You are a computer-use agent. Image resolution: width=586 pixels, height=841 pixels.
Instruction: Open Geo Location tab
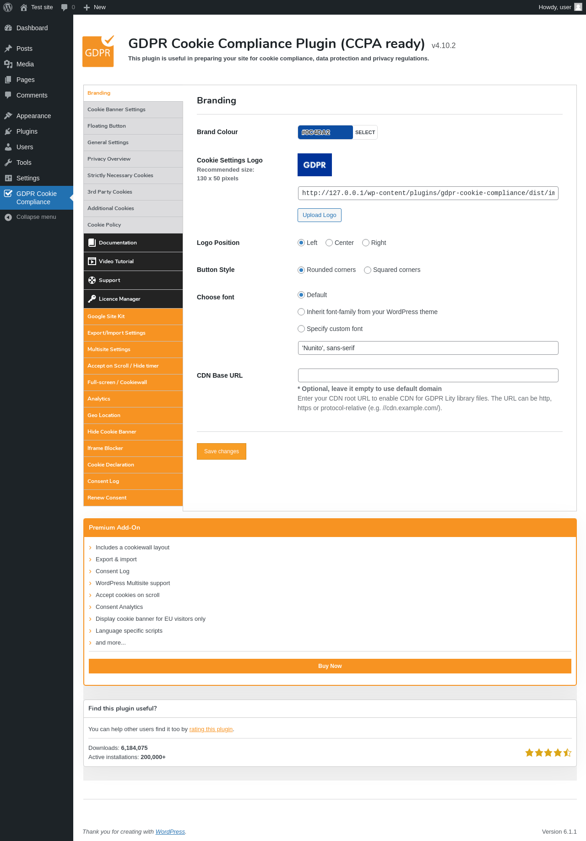click(x=133, y=415)
